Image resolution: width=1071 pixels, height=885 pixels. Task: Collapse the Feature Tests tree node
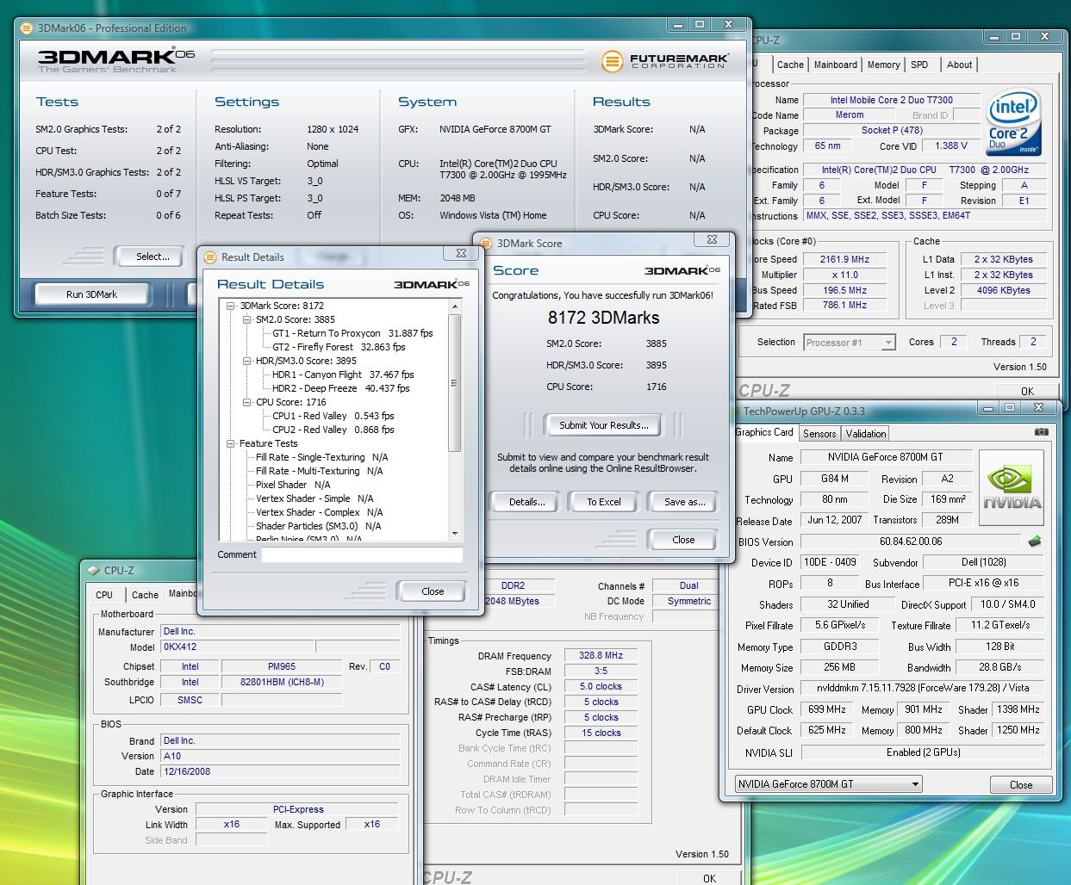(x=231, y=443)
